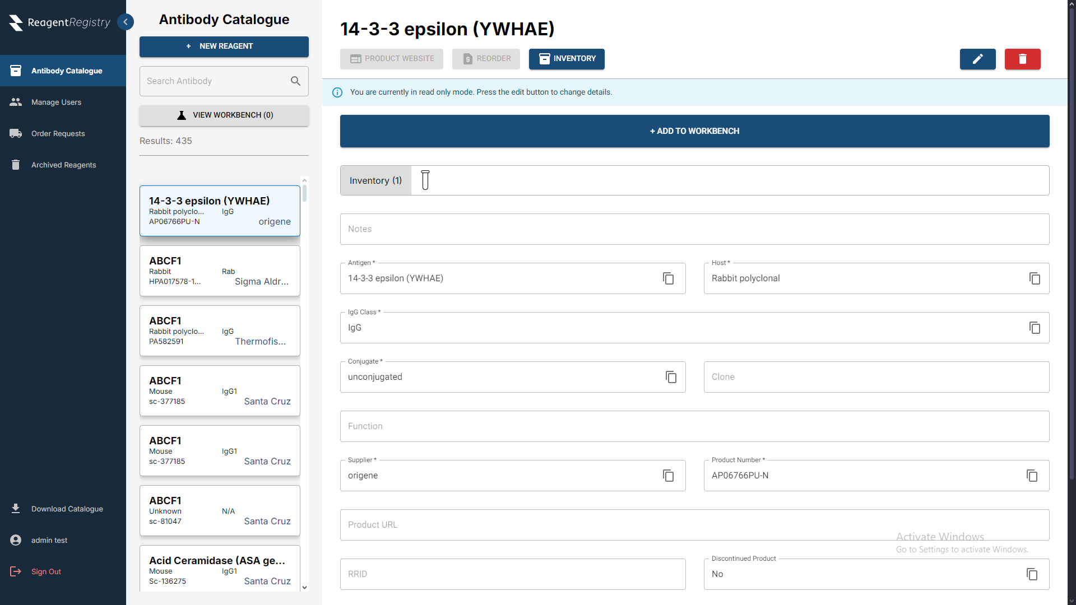Click the delete (trash) icon button
Screen dimensions: 1076x605
coord(1022,59)
